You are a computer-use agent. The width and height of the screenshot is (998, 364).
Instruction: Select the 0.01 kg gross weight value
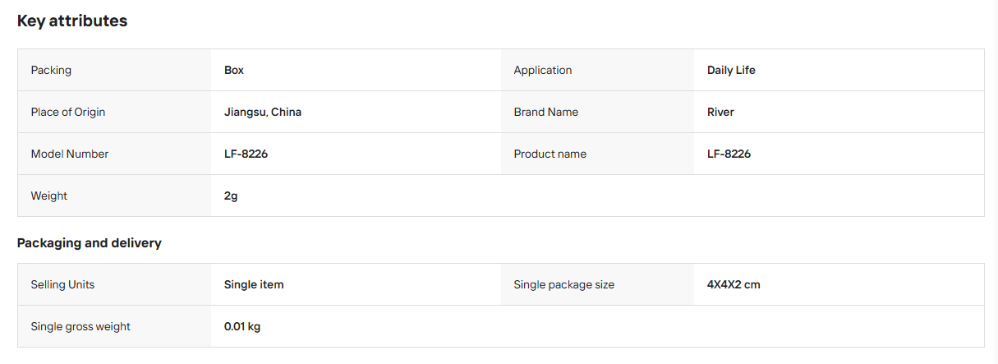(x=242, y=326)
